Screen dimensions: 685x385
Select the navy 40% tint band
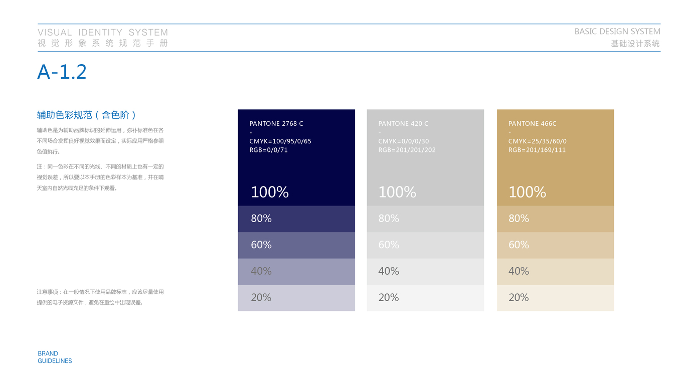[296, 272]
